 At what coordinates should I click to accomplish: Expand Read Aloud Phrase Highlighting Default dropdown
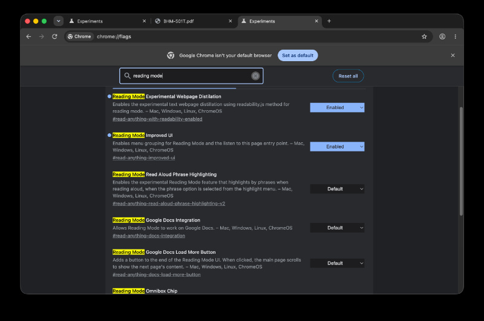click(337, 189)
